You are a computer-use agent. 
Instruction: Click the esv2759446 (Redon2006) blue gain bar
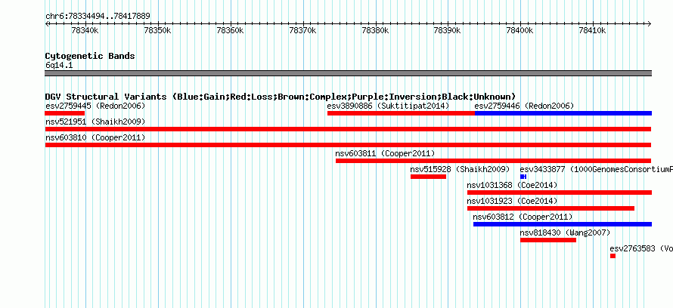point(563,113)
